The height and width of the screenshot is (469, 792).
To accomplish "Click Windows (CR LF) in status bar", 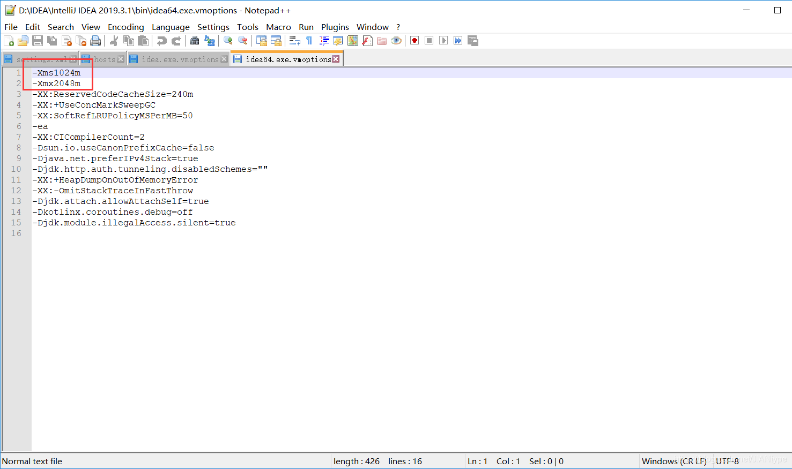I will click(674, 461).
